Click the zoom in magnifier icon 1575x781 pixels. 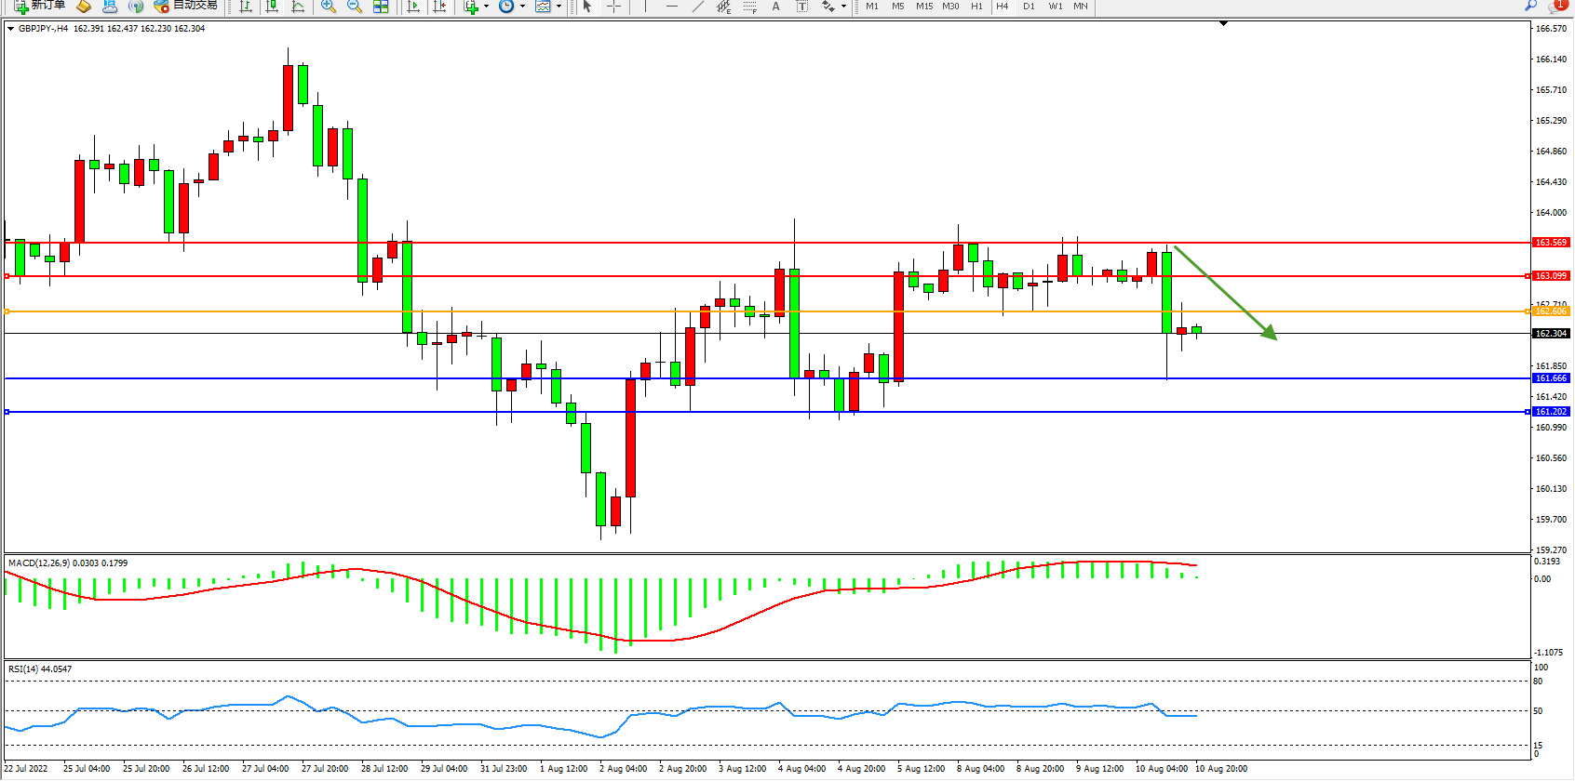click(328, 7)
